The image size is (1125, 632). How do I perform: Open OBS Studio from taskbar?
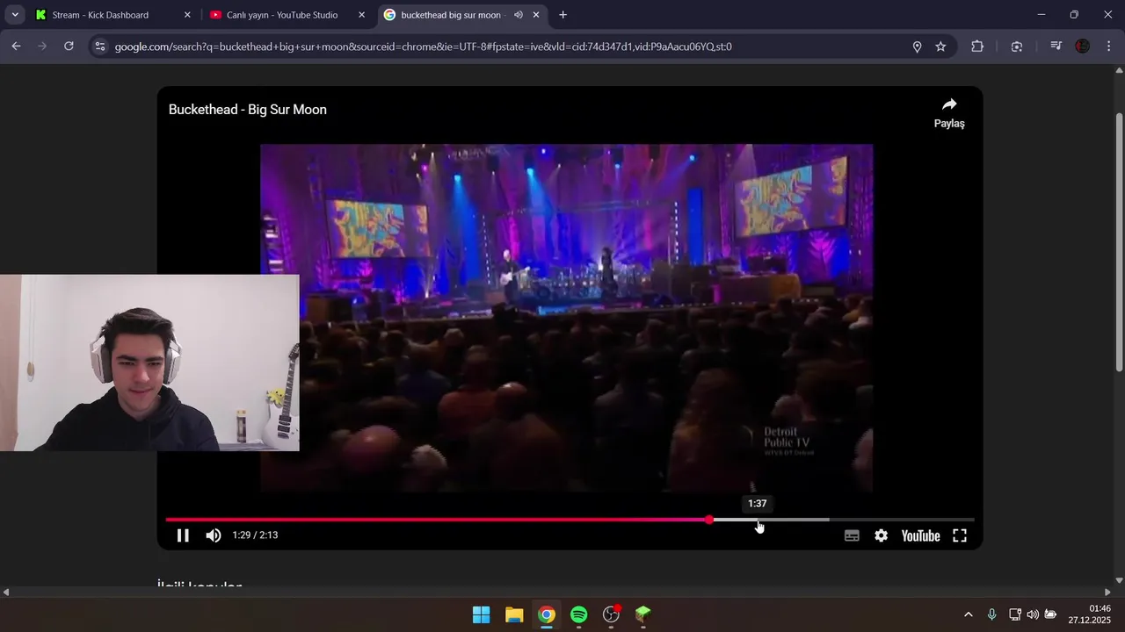[x=611, y=614]
